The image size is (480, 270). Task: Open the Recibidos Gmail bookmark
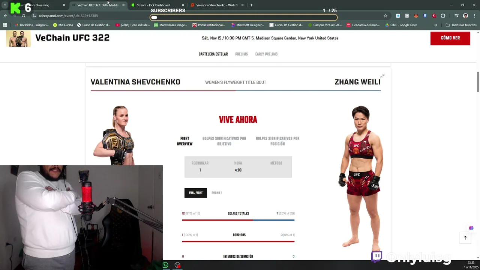pyautogui.click(x=31, y=25)
